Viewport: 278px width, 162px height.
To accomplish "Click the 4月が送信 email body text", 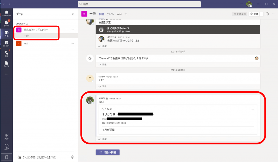I will 108,130.
